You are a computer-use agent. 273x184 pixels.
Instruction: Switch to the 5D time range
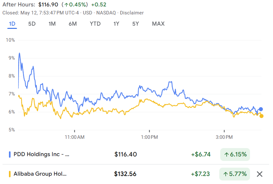tap(32, 24)
